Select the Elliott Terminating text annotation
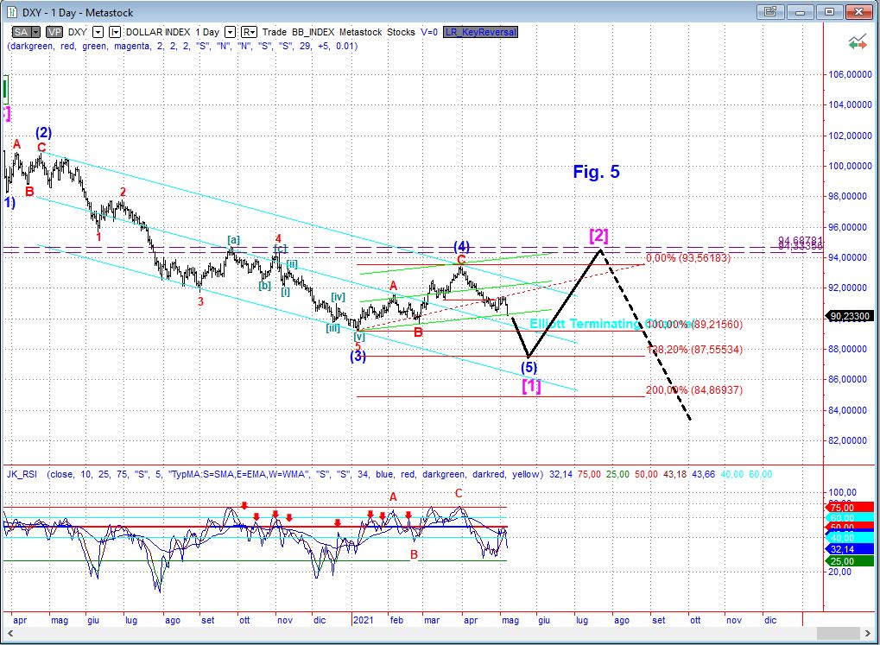Screen dimensions: 880x645 [586, 323]
